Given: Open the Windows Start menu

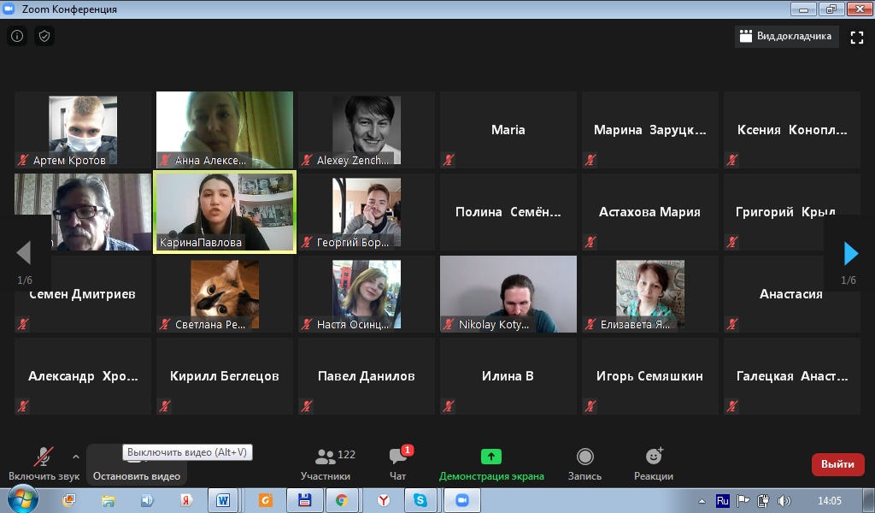Looking at the screenshot, I should (23, 499).
